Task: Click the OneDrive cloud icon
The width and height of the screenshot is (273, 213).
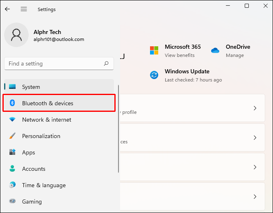Action: pos(215,51)
